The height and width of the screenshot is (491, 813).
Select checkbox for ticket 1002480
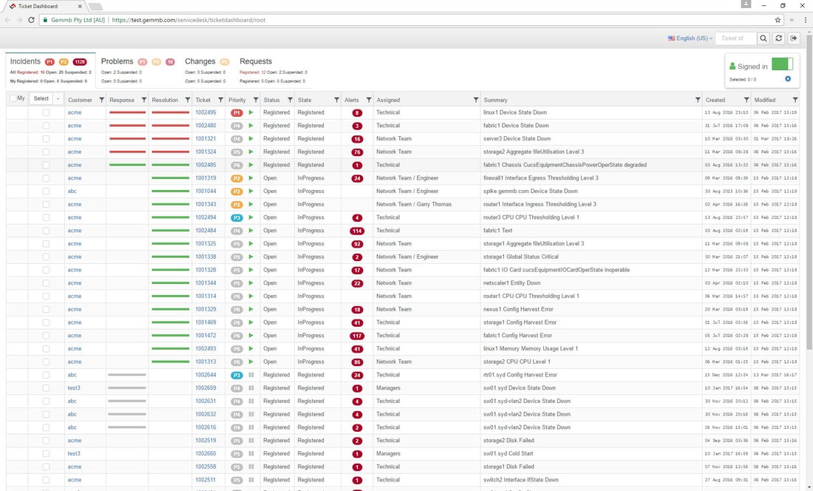click(46, 126)
